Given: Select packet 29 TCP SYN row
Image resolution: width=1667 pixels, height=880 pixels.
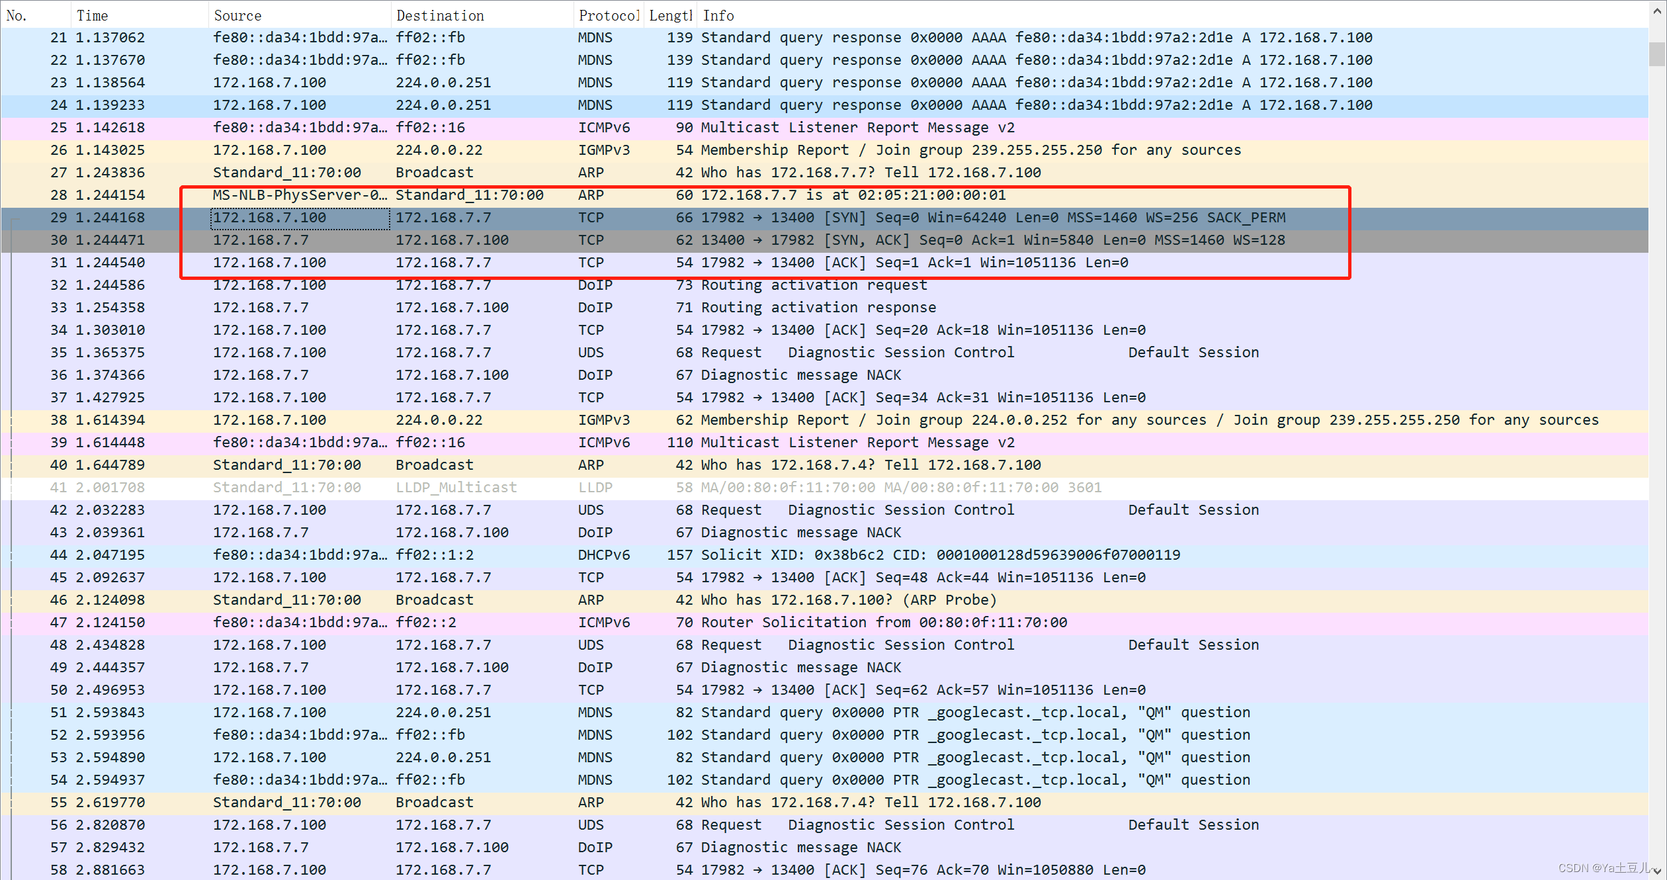Looking at the screenshot, I should coord(794,218).
